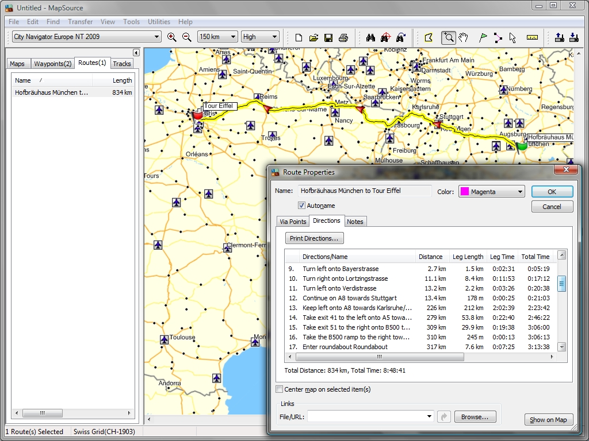The image size is (589, 441).
Task: Select direction 12 Continue on A8 towards Stuttgart
Action: (420, 298)
